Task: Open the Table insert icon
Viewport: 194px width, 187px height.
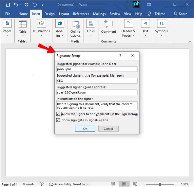Action: click(23, 24)
